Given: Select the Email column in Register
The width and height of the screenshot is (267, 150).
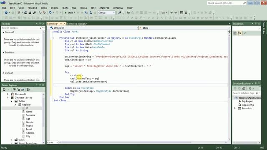Looking at the screenshot, I should click(29, 129).
